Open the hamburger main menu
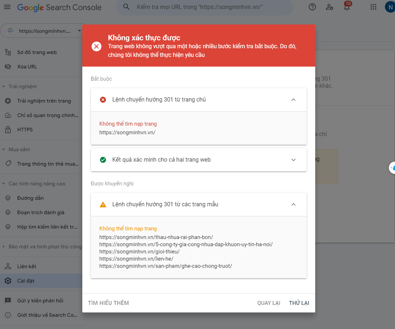The width and height of the screenshot is (395, 329). (x=7, y=7)
